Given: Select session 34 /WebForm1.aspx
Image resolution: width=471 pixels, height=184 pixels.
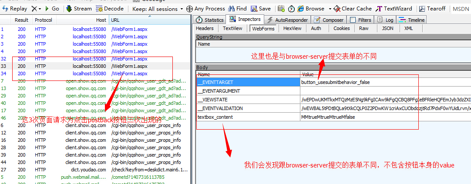Looking at the screenshot, I should [x=94, y=74].
